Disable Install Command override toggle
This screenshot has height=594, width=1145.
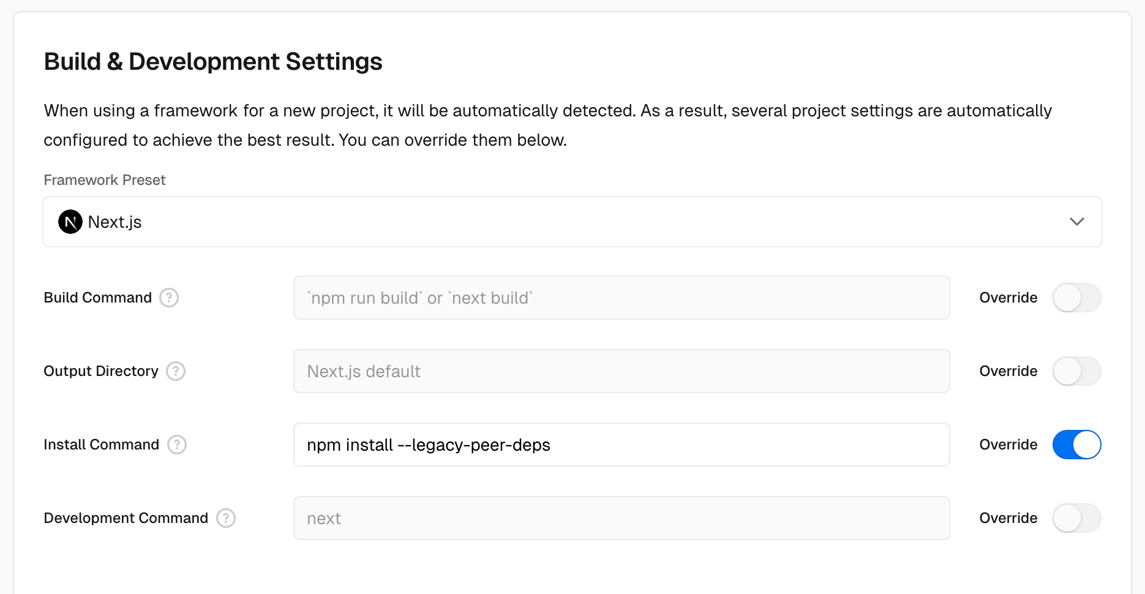pos(1076,445)
